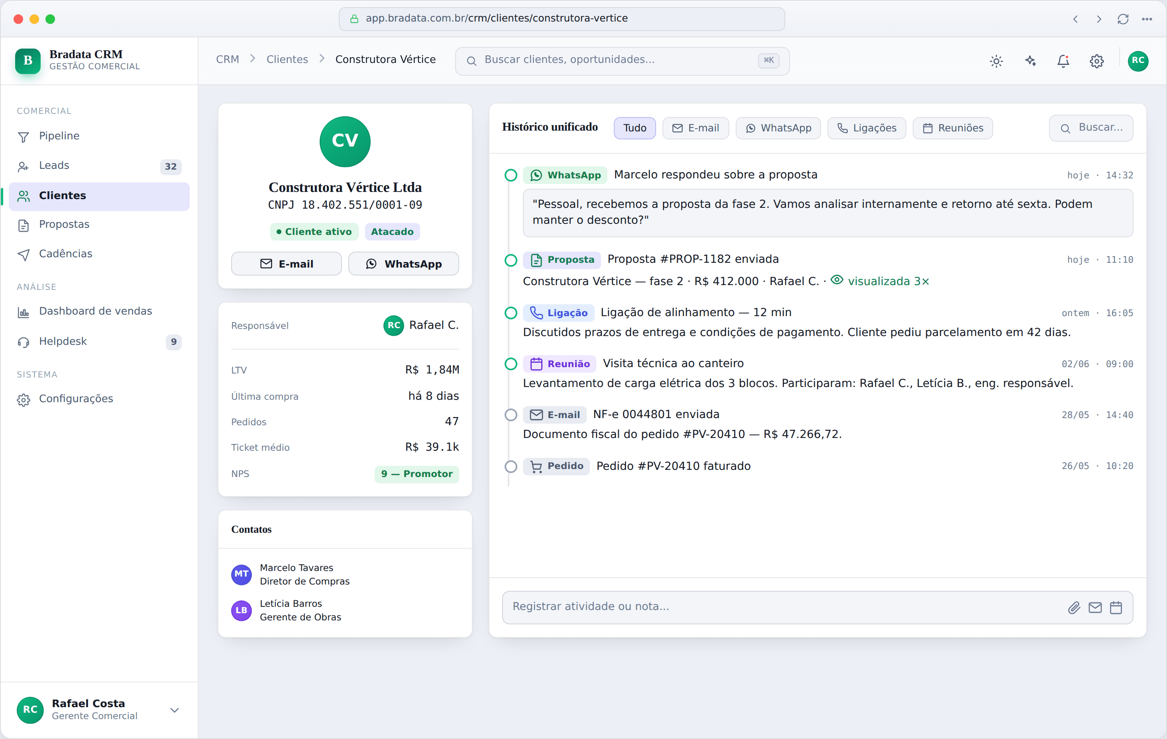Image resolution: width=1167 pixels, height=739 pixels.
Task: Open the browser more options menu
Action: click(1147, 19)
